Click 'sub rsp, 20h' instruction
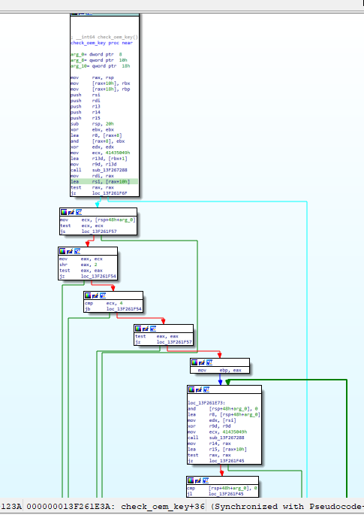Viewport: 364px width, 515px height. click(92, 124)
